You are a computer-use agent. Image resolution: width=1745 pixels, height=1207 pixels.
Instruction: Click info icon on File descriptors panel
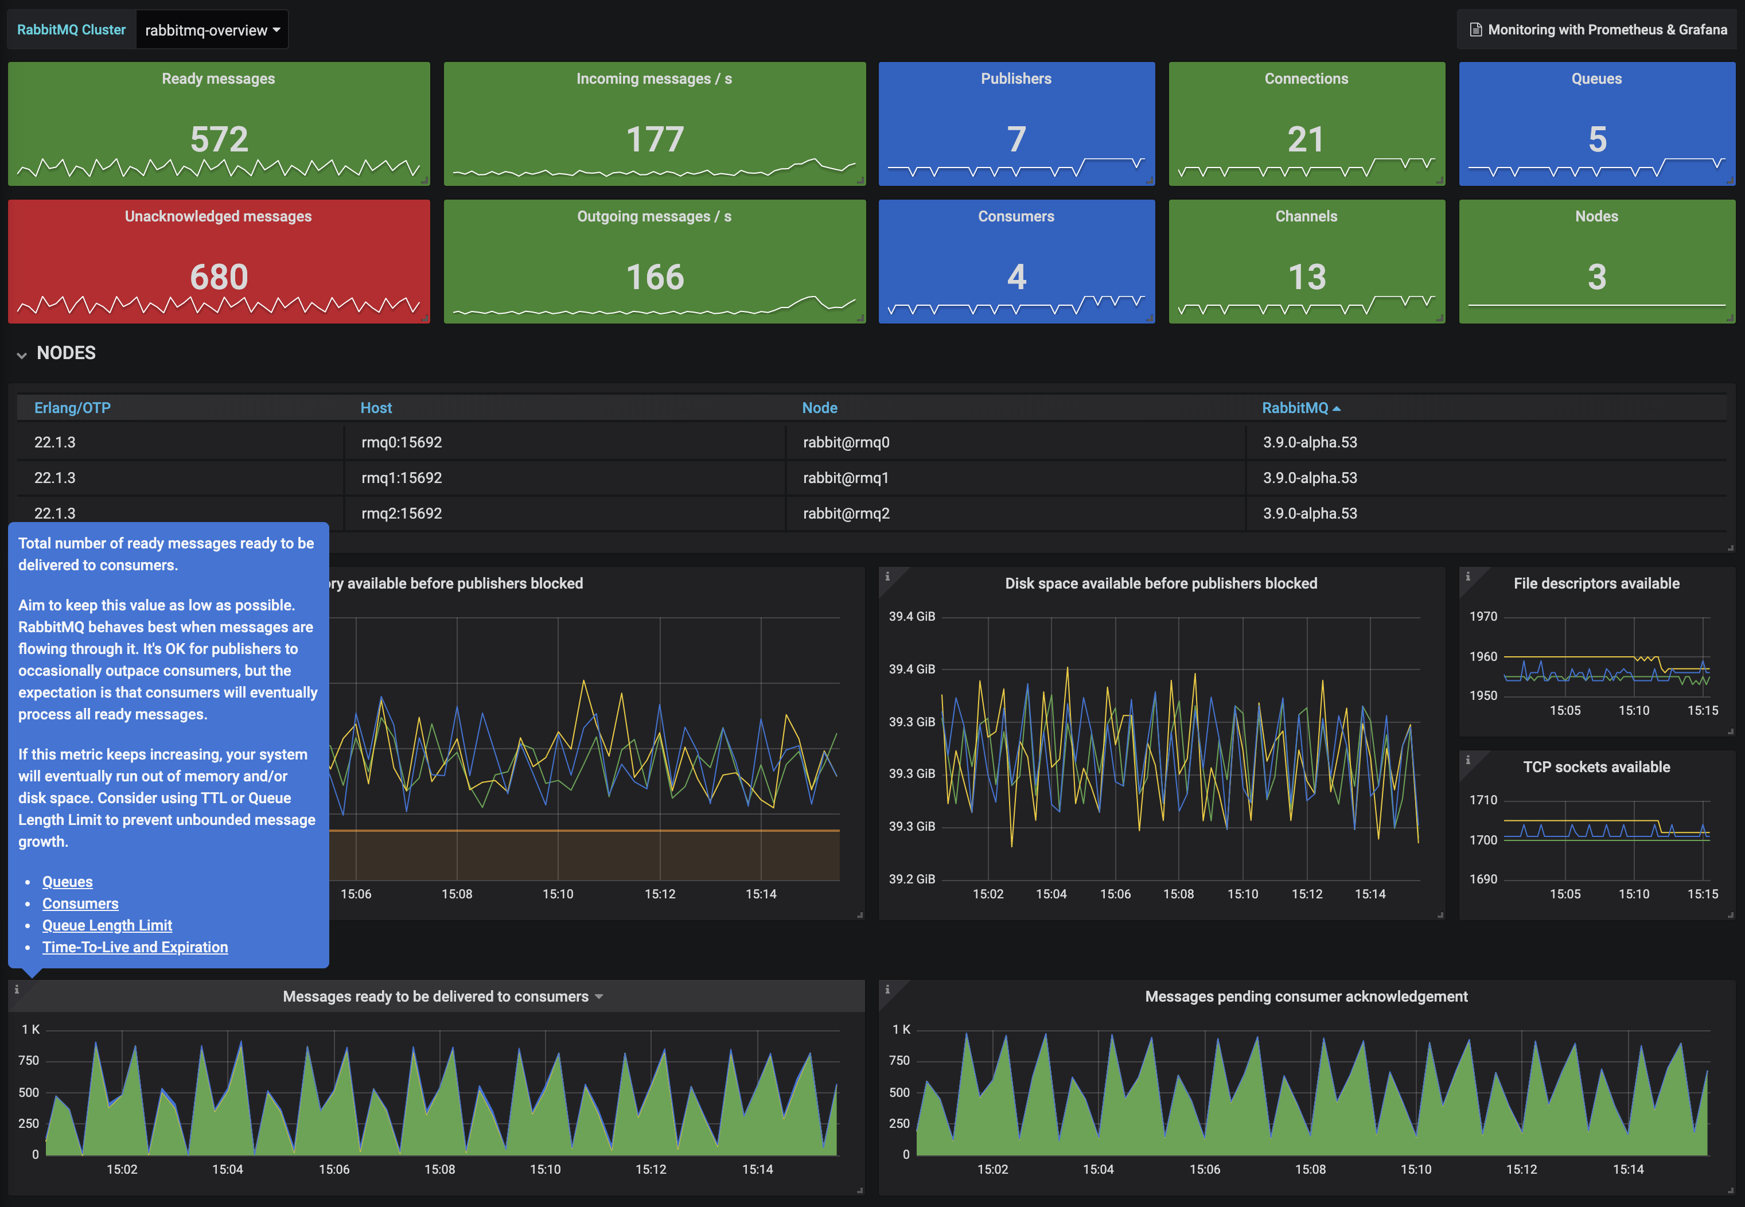1467,577
